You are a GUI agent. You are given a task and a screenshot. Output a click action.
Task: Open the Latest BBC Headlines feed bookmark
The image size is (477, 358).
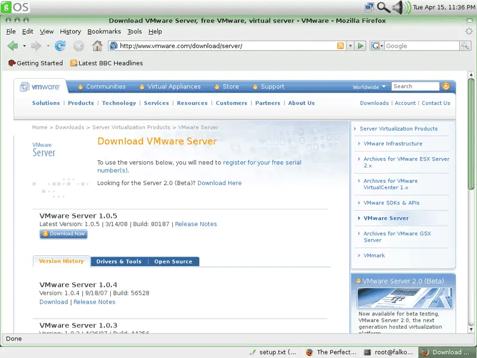[x=107, y=63]
